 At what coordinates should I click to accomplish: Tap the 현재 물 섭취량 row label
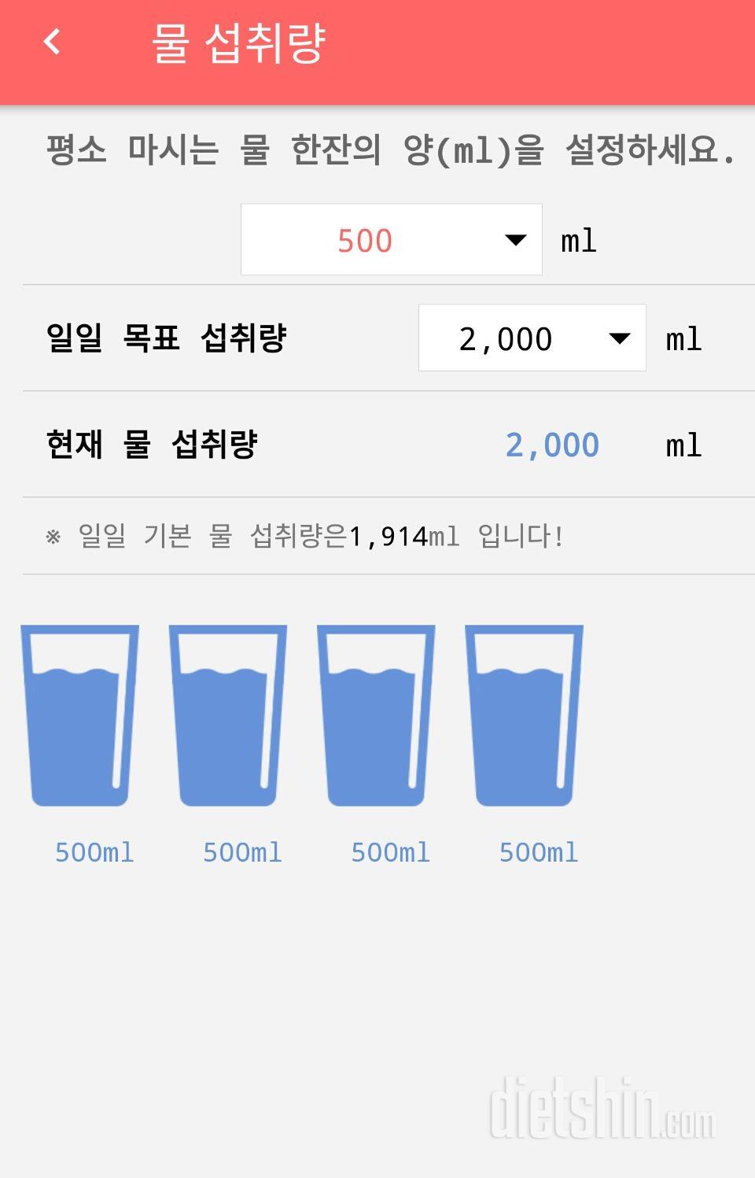coord(152,445)
